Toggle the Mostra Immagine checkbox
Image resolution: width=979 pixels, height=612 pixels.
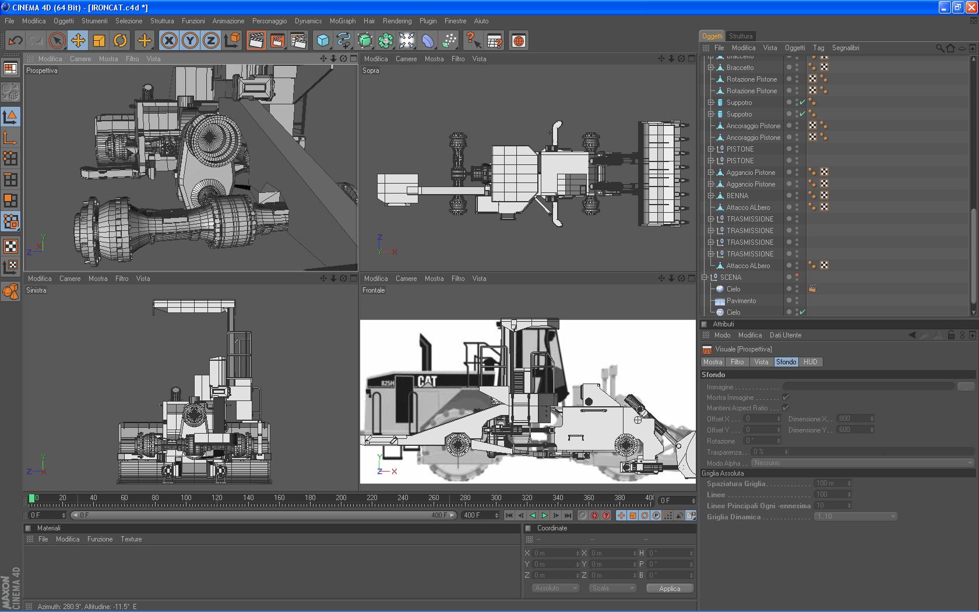(x=786, y=398)
